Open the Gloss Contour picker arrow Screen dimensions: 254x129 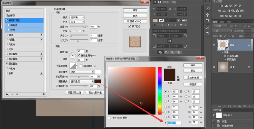[77, 66]
